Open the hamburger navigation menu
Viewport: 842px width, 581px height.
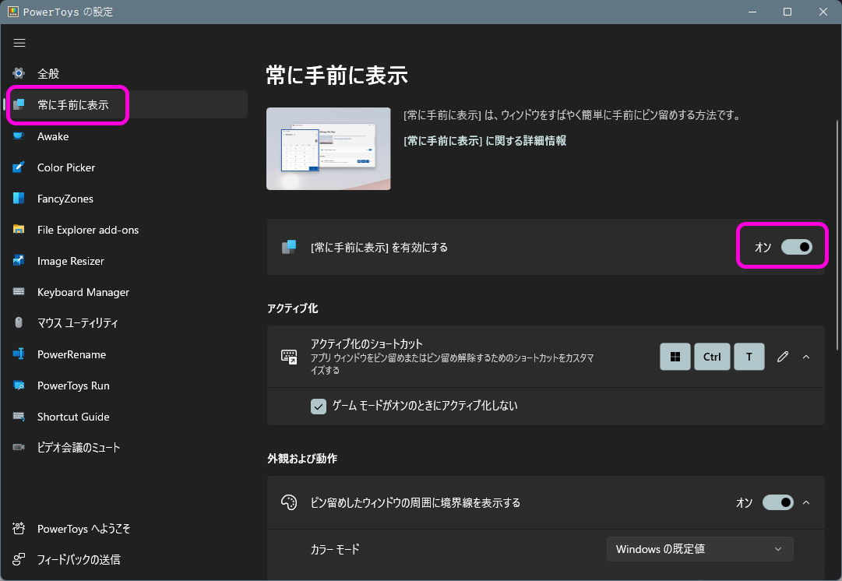[x=19, y=42]
